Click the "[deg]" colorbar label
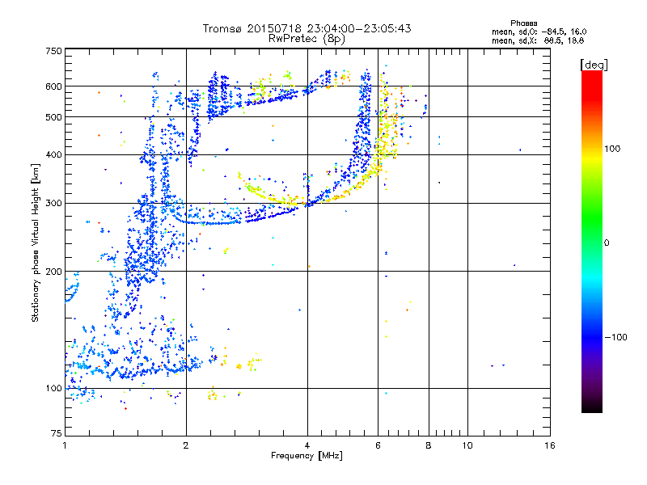Image resolution: width=647 pixels, height=485 pixels. pyautogui.click(x=594, y=65)
